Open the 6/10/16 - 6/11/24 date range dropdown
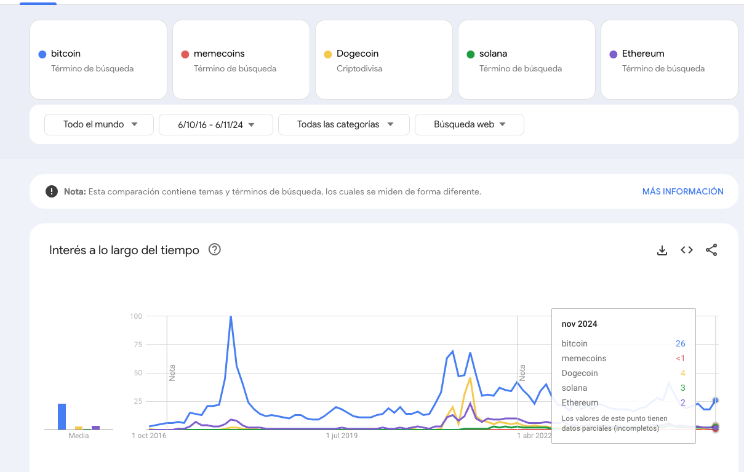This screenshot has height=472, width=744. pyautogui.click(x=216, y=124)
